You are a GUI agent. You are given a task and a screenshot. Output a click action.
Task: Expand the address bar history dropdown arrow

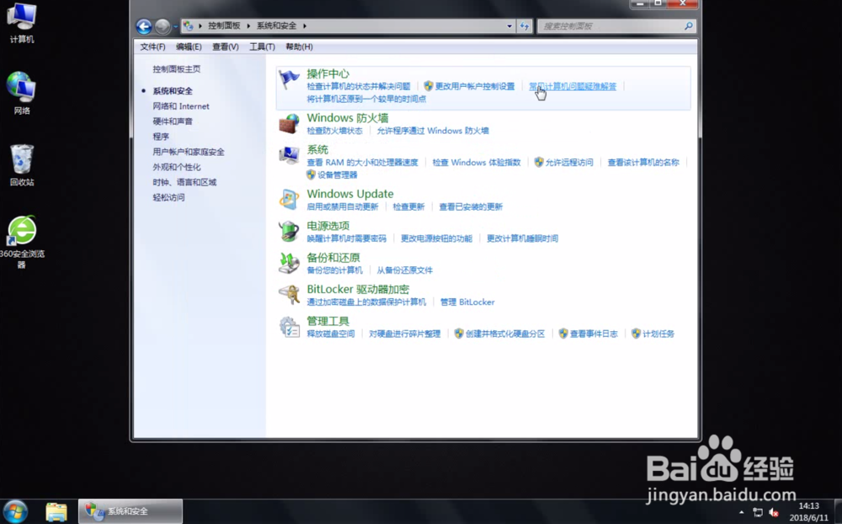point(509,26)
